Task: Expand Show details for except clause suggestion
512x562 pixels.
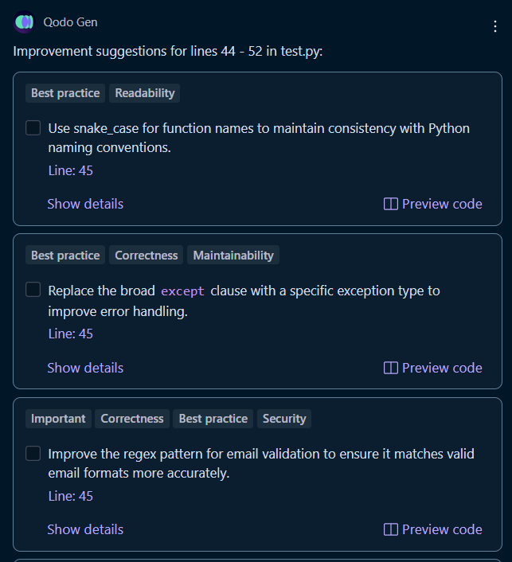Action: (85, 368)
